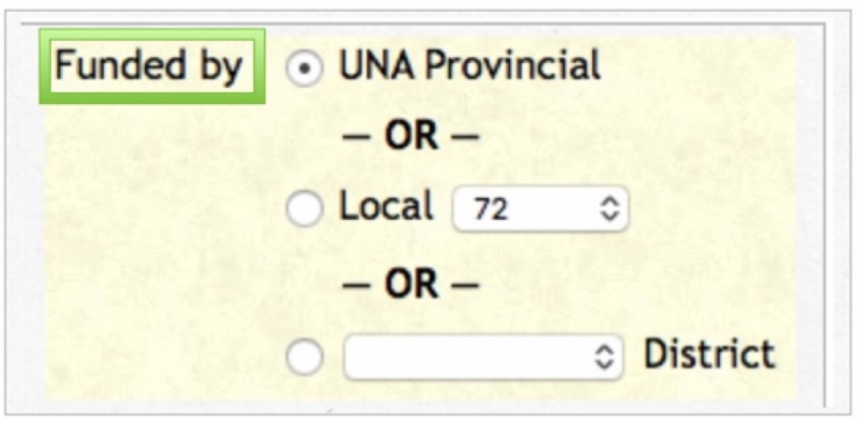Click the stepper arrows on District dropdown
Screen dimensions: 859x422
point(602,357)
